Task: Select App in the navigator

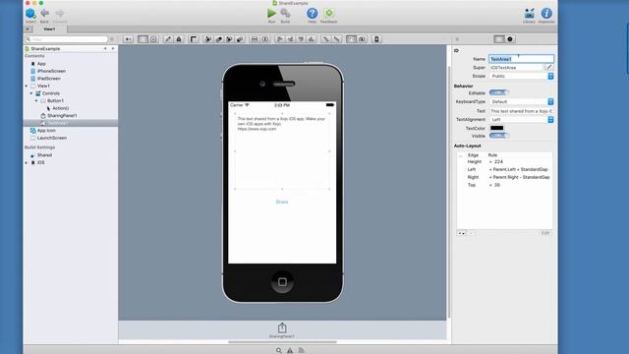Action: click(x=41, y=64)
